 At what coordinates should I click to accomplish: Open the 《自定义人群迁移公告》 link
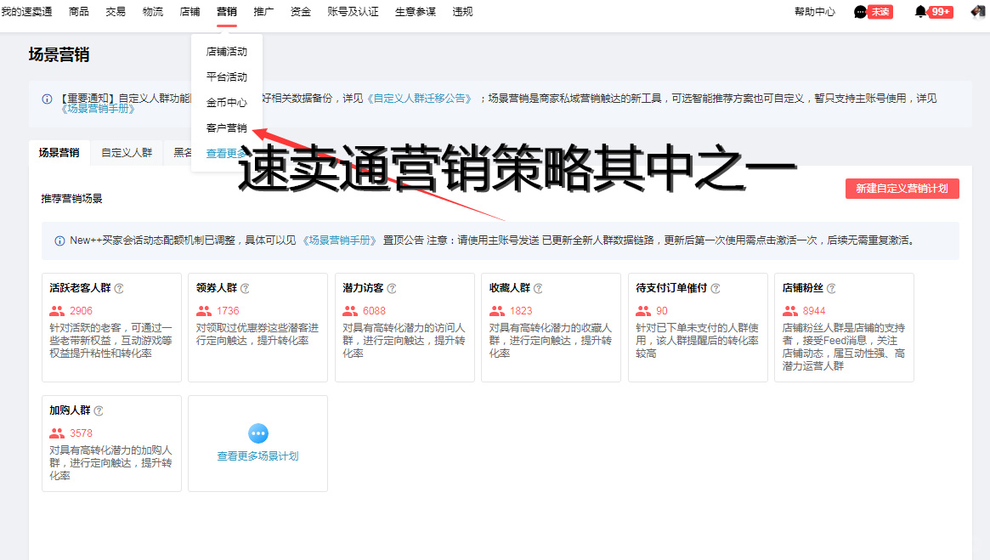419,99
